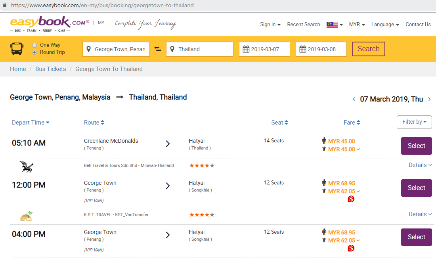Click "Greenlane McDonalds" pickup point text
This screenshot has height=259, width=436.
(x=111, y=141)
